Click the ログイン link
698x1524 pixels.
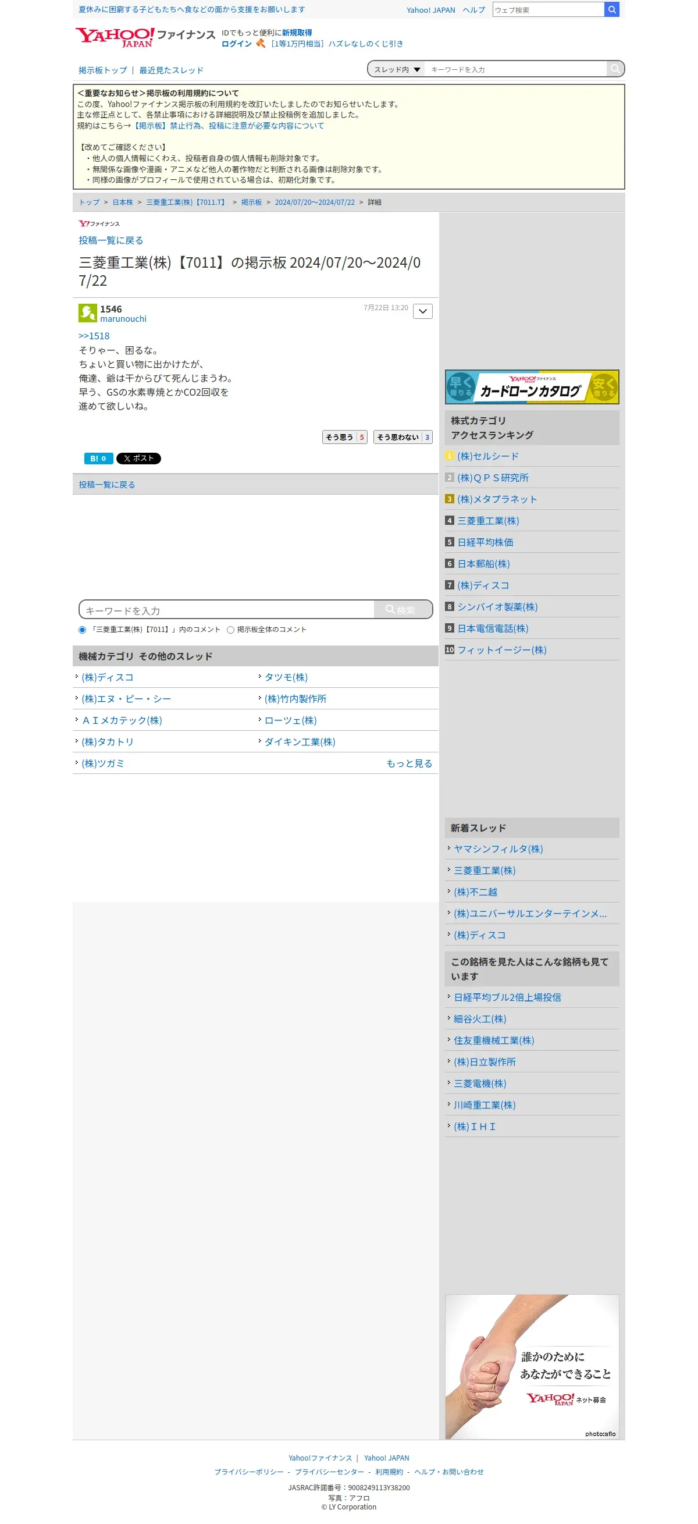pos(237,44)
